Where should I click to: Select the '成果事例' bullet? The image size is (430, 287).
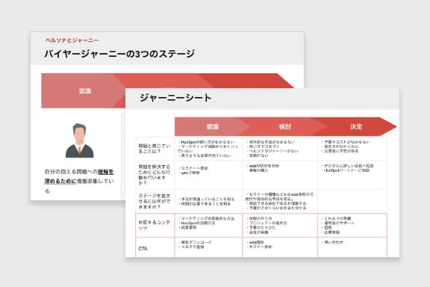click(187, 228)
